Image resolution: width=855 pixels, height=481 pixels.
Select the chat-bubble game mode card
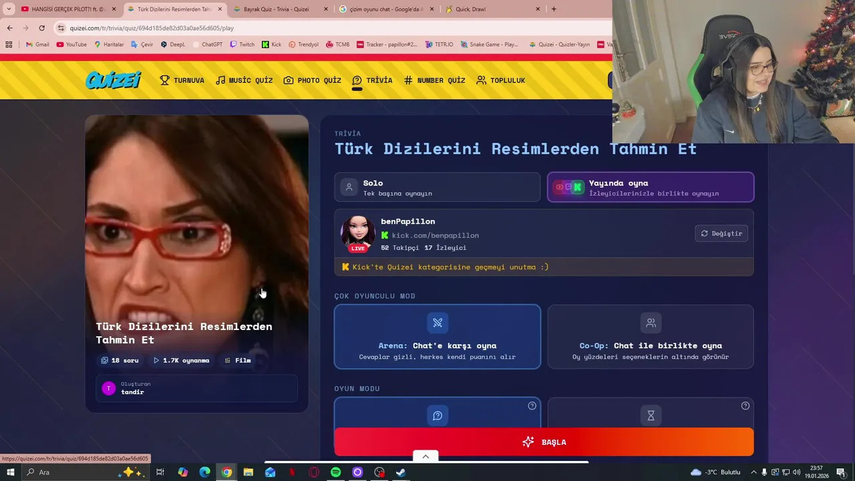point(438,413)
